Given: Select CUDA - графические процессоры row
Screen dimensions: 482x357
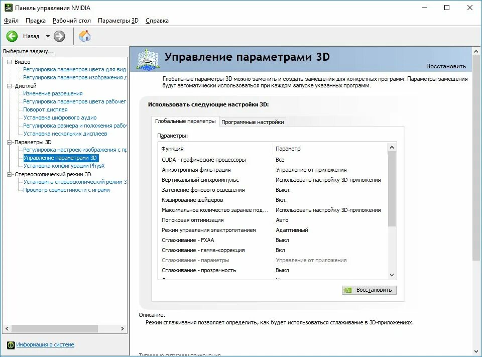Looking at the screenshot, I should 273,160.
